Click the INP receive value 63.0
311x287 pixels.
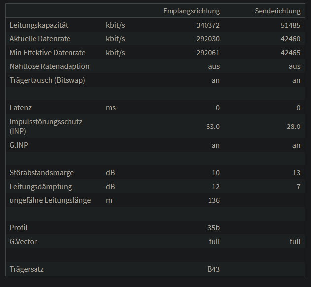pyautogui.click(x=213, y=127)
